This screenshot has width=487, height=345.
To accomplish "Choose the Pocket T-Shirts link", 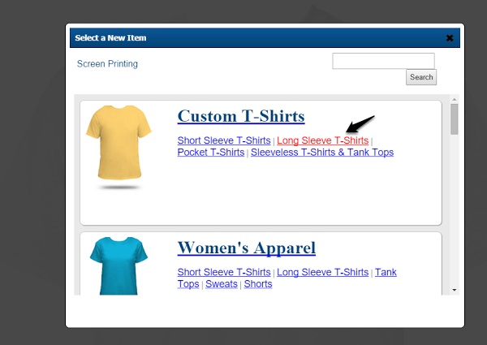I will (x=211, y=152).
